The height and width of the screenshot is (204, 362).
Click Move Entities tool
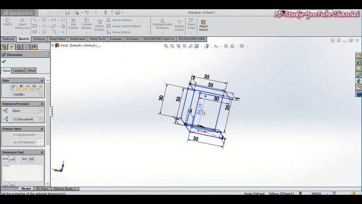click(119, 32)
